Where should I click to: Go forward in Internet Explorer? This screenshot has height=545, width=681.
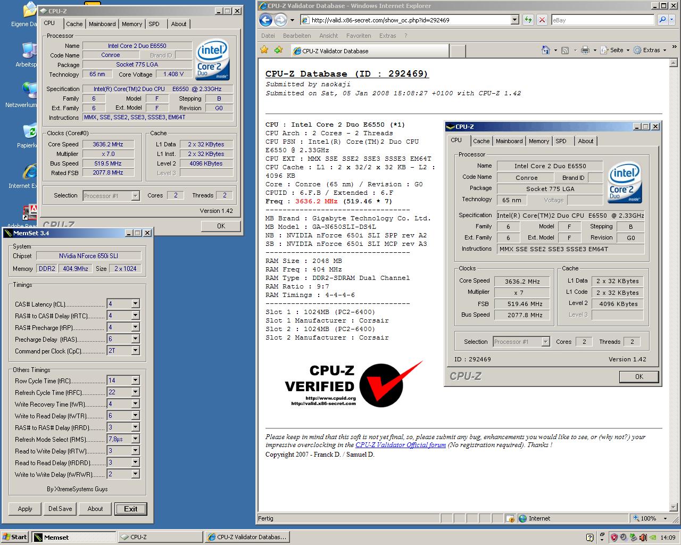280,20
